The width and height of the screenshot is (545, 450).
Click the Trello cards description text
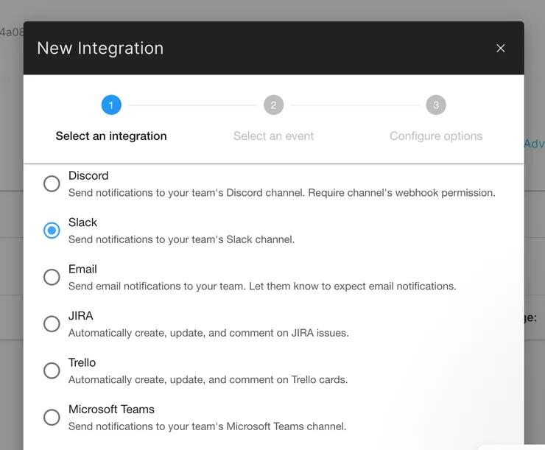pos(208,380)
